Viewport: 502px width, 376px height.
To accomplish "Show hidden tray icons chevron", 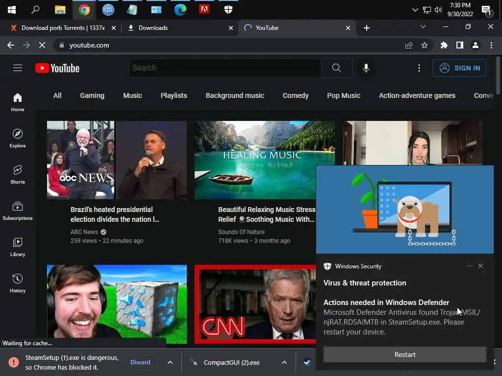I will click(x=415, y=10).
